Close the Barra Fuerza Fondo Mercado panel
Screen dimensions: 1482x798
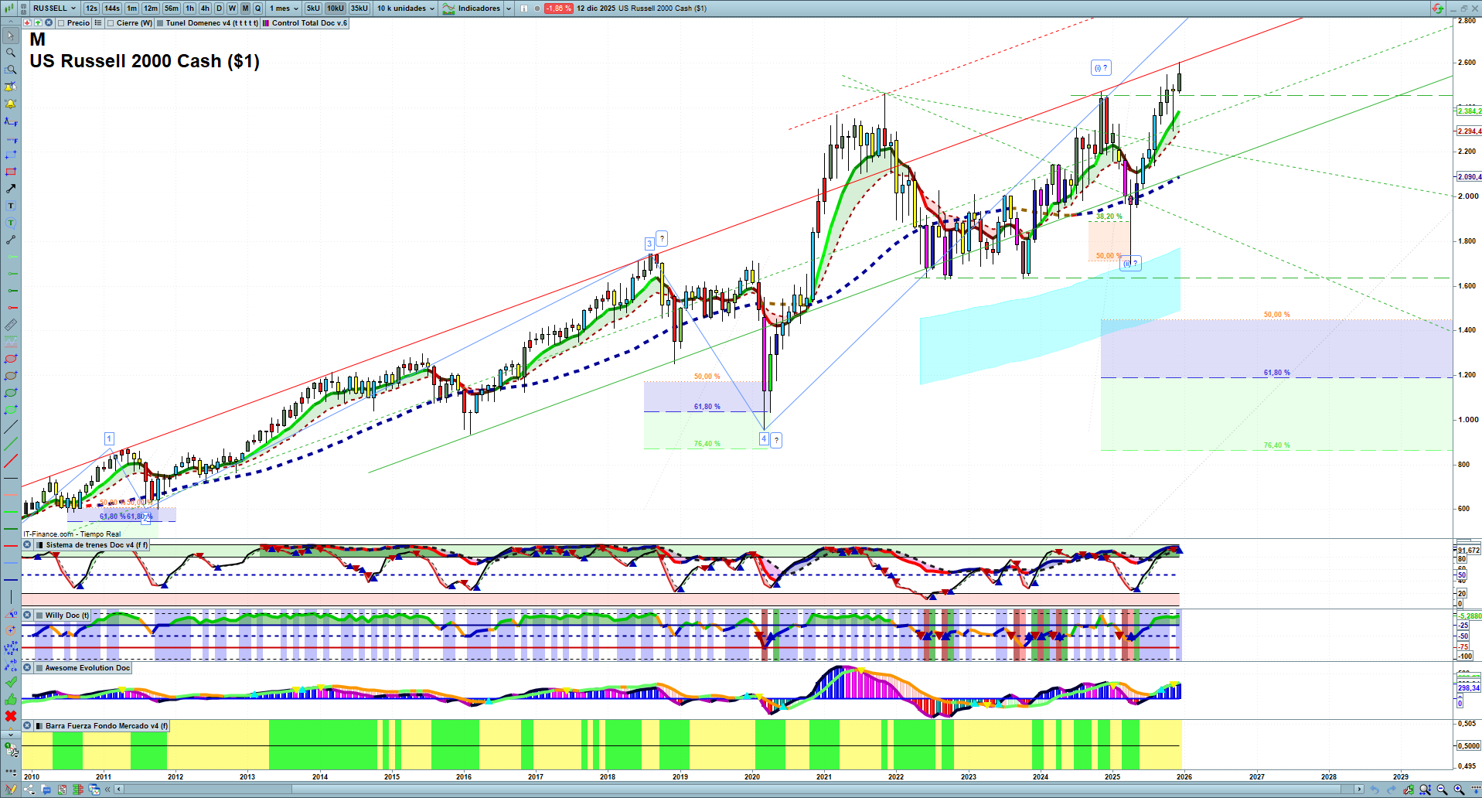[x=27, y=726]
